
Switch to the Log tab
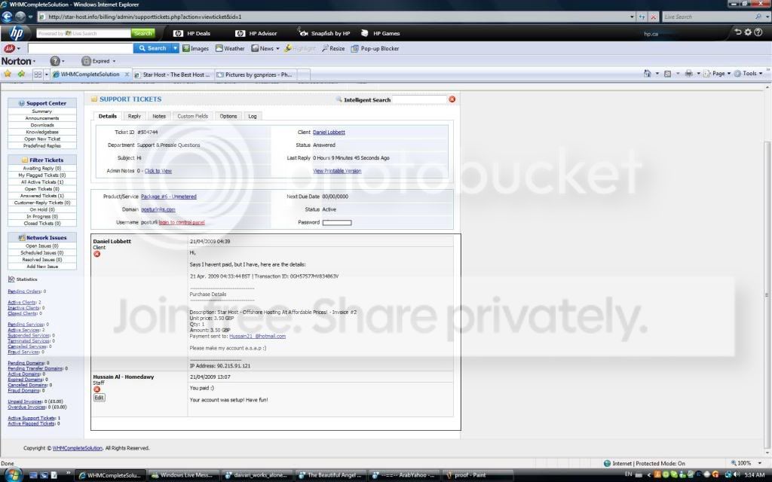coord(252,117)
